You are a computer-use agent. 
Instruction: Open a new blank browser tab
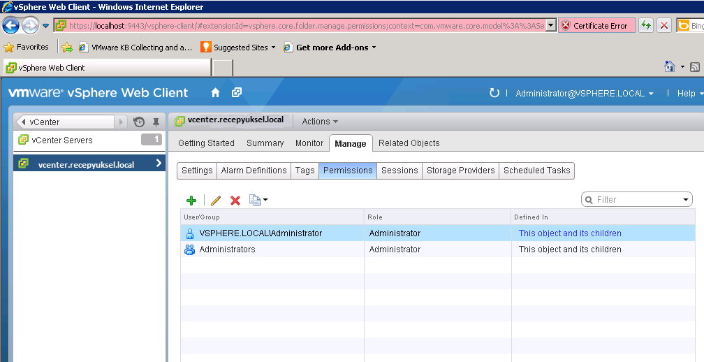tap(222, 68)
